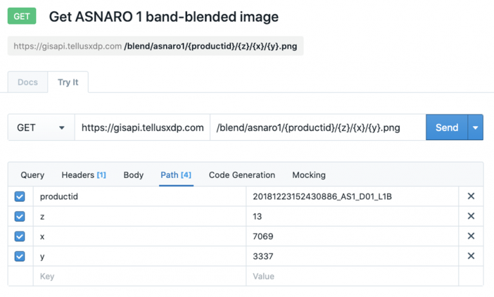This screenshot has height=297, width=494.
Task: Open the Headers [1] tab
Action: (84, 175)
